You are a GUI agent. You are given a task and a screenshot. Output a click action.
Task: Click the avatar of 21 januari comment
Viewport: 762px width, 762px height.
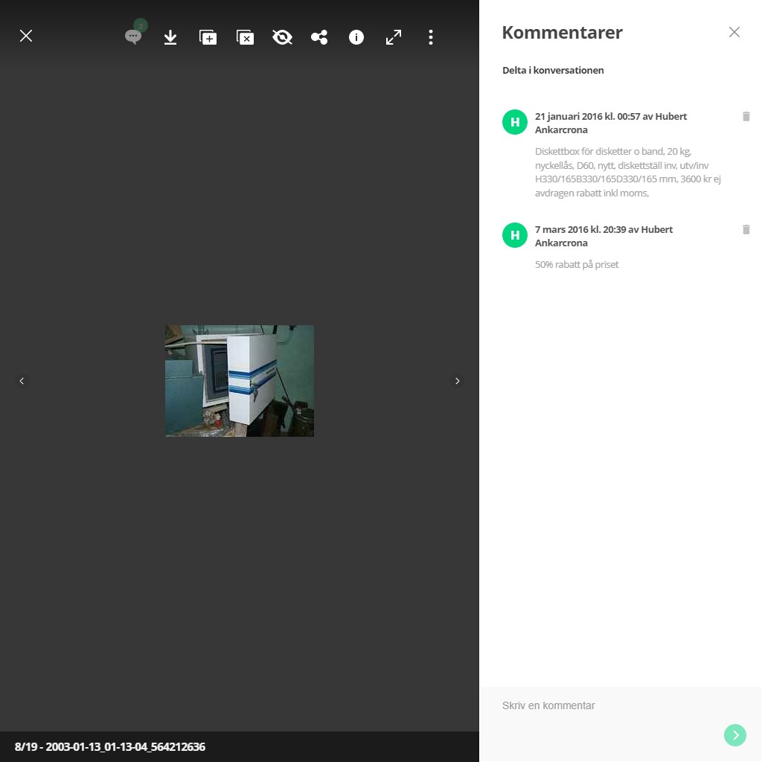(515, 122)
